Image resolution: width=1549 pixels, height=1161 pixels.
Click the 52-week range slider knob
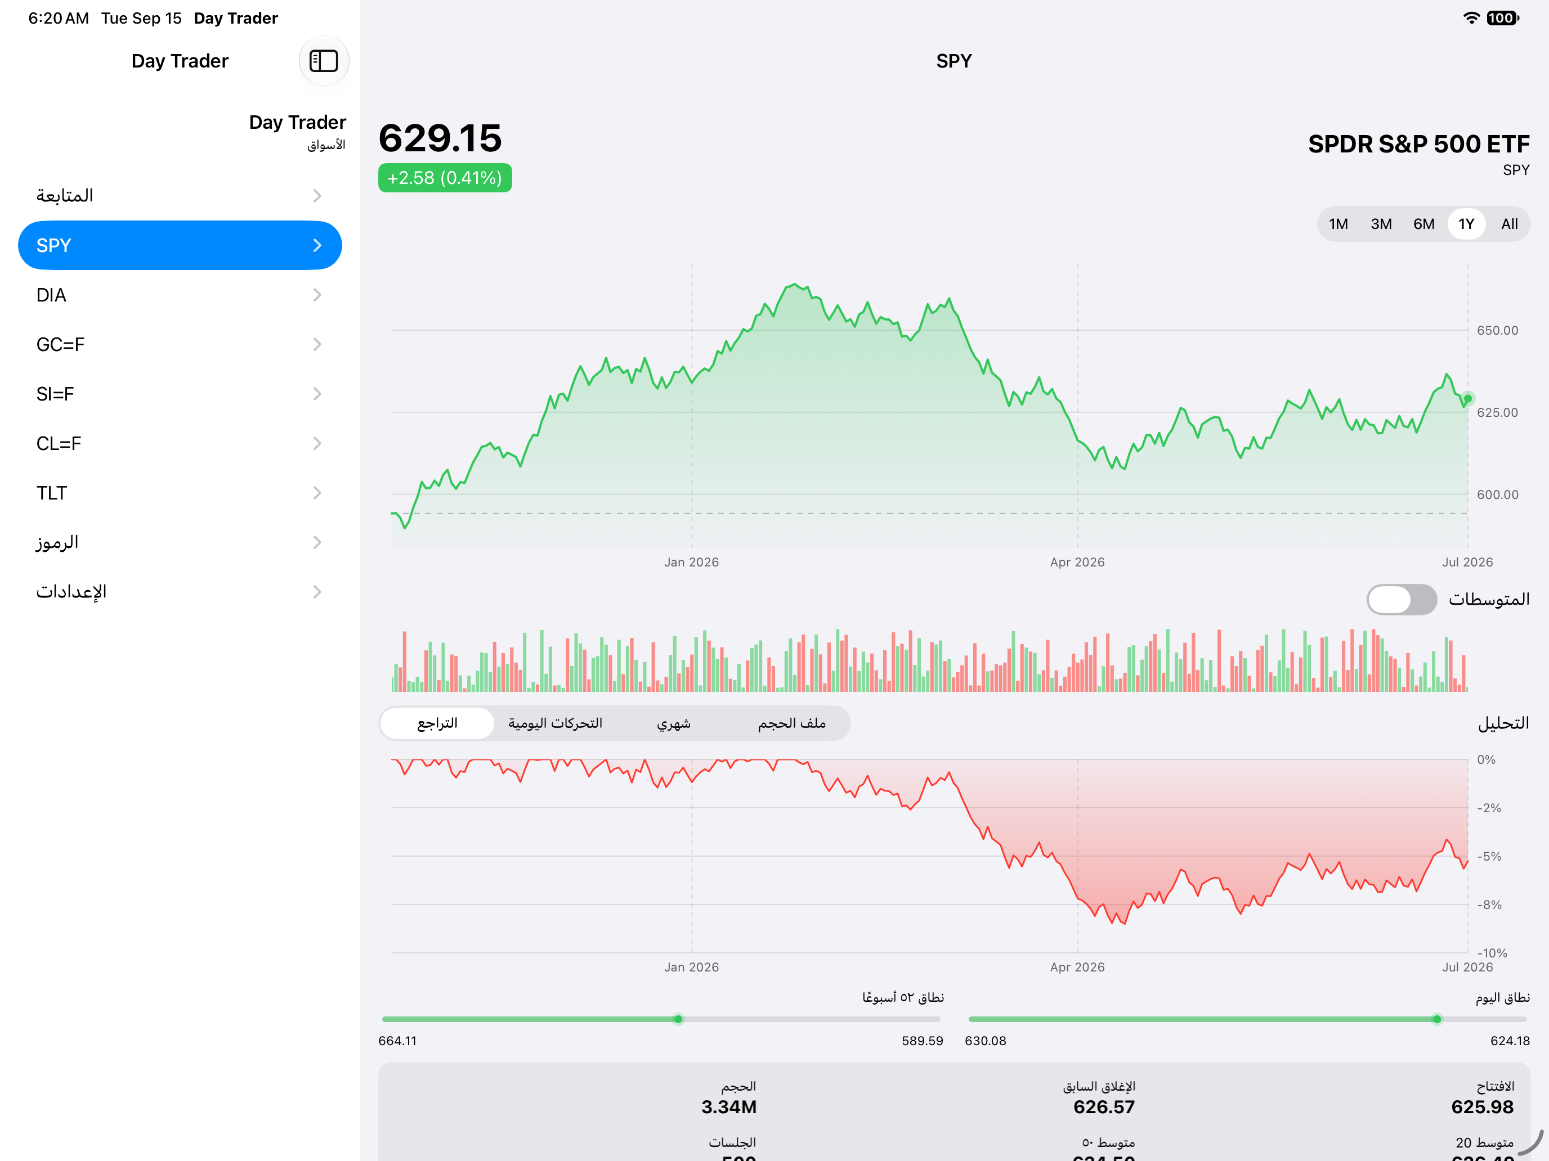678,1019
